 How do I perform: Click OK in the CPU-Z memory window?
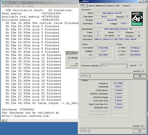(140, 131)
